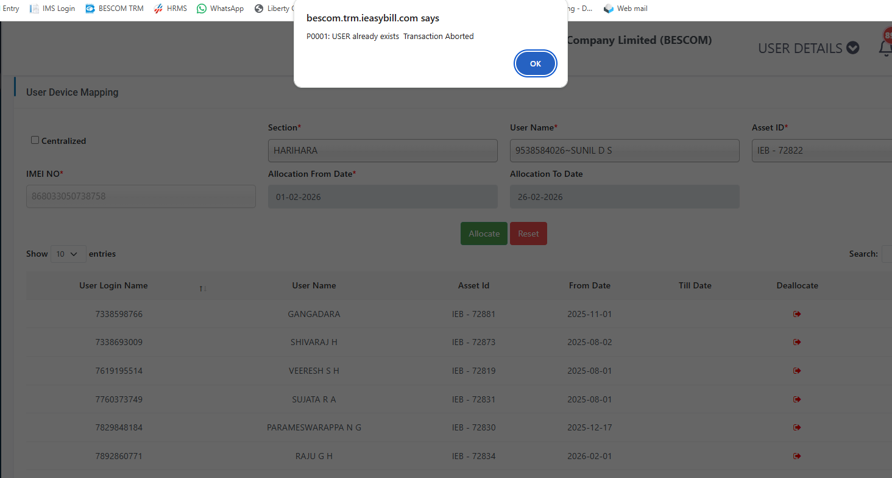Select login name 7338693009
The image size is (892, 478).
(119, 342)
